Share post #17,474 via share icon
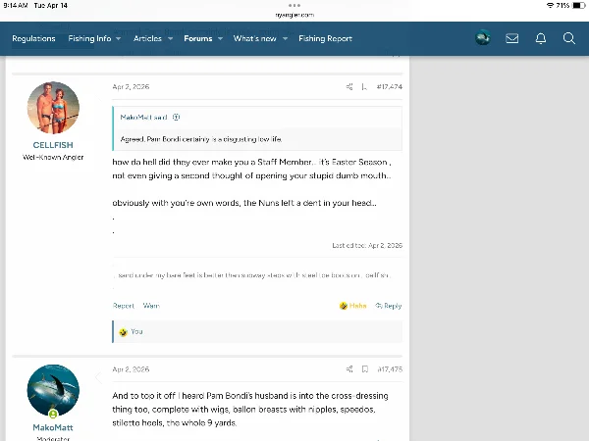The height and width of the screenshot is (441, 589). pyautogui.click(x=349, y=87)
